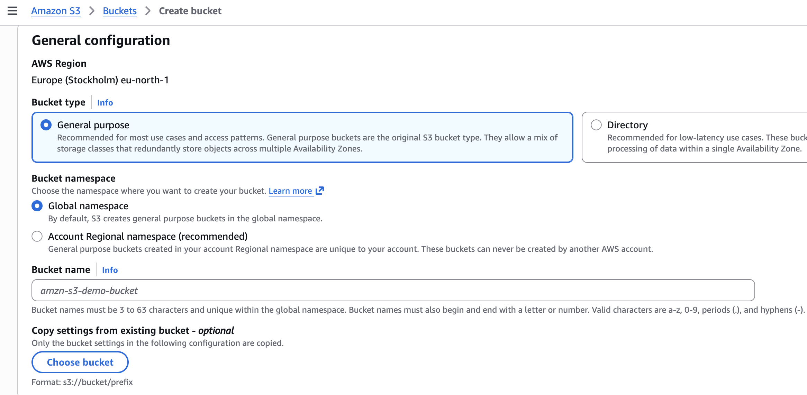Viewport: 807px width, 395px height.
Task: Open the Learn more namespace link
Action: [x=290, y=191]
